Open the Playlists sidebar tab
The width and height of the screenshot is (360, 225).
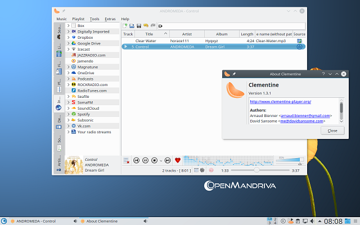(x=58, y=85)
